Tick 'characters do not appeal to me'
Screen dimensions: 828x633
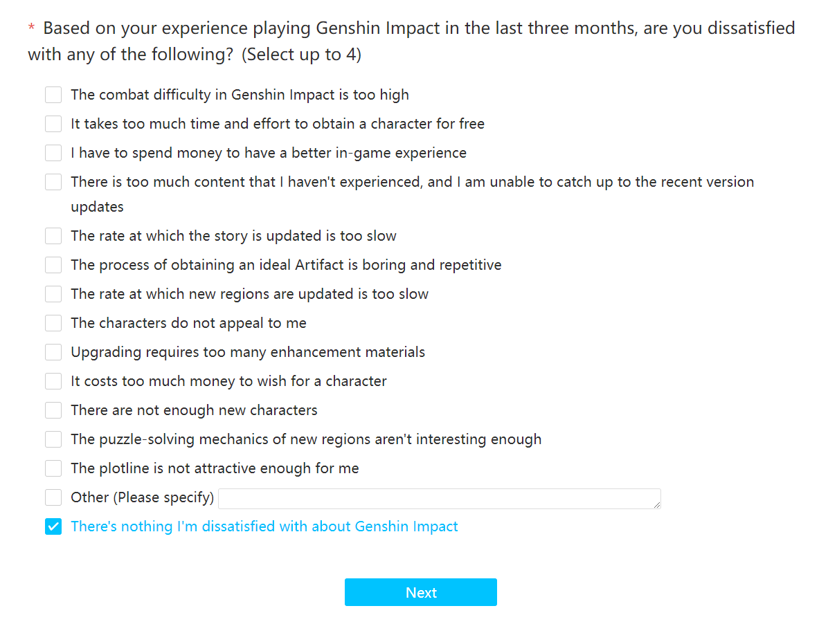click(x=53, y=323)
